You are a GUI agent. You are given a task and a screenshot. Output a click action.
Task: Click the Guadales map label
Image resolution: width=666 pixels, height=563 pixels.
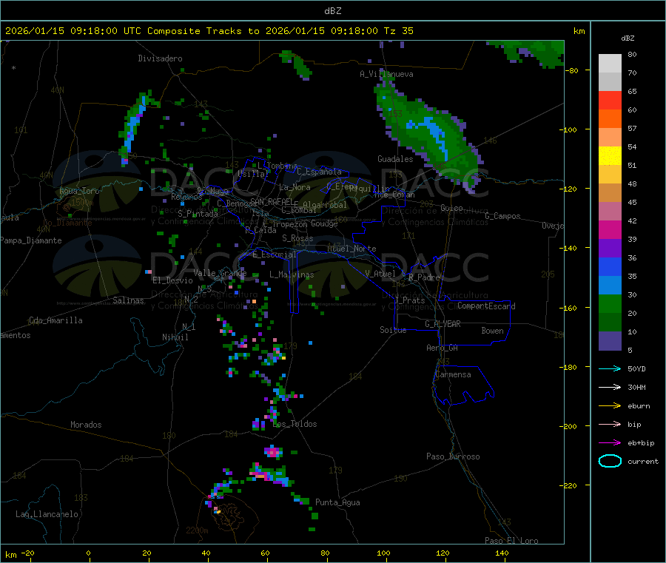click(x=395, y=159)
